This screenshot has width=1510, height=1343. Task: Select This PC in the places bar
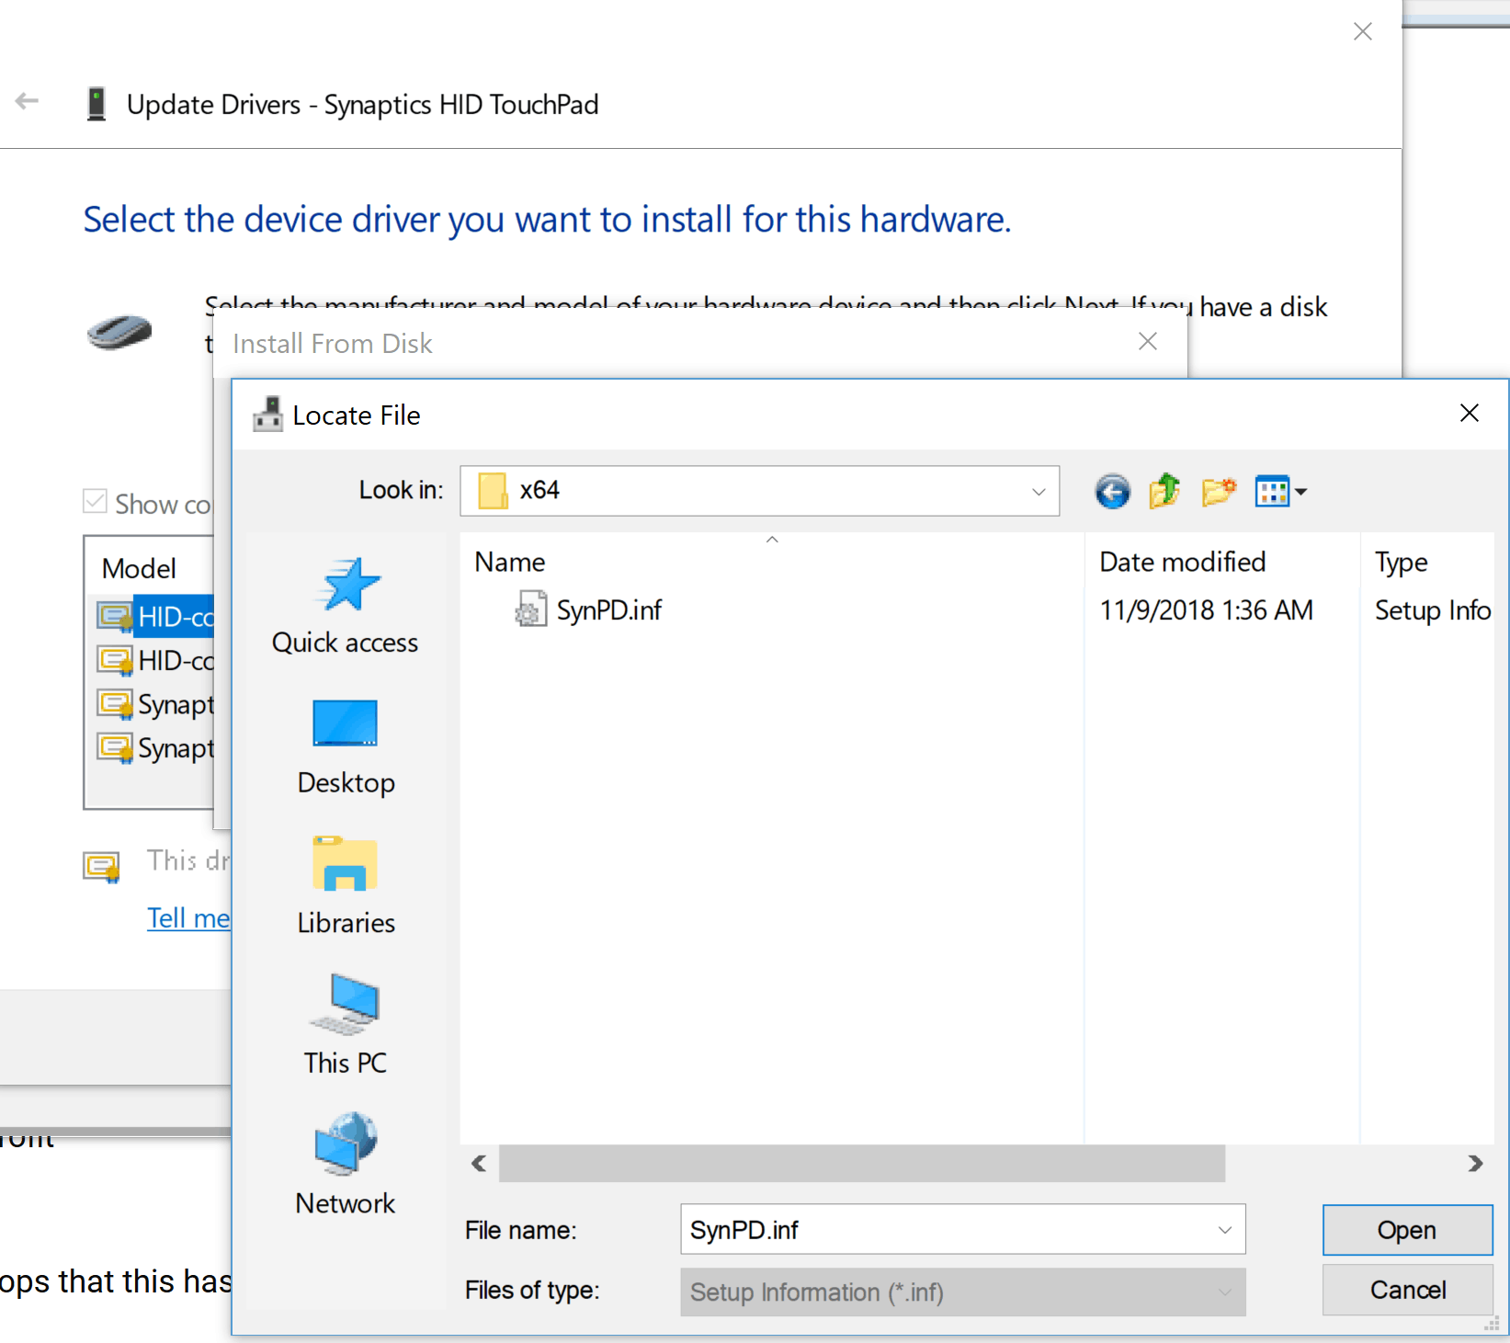(x=346, y=1026)
